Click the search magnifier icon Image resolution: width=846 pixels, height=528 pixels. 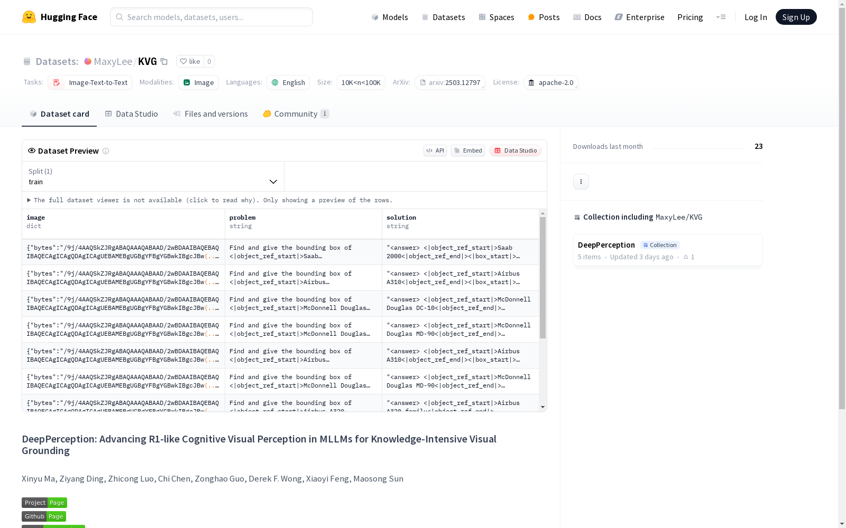tap(119, 17)
